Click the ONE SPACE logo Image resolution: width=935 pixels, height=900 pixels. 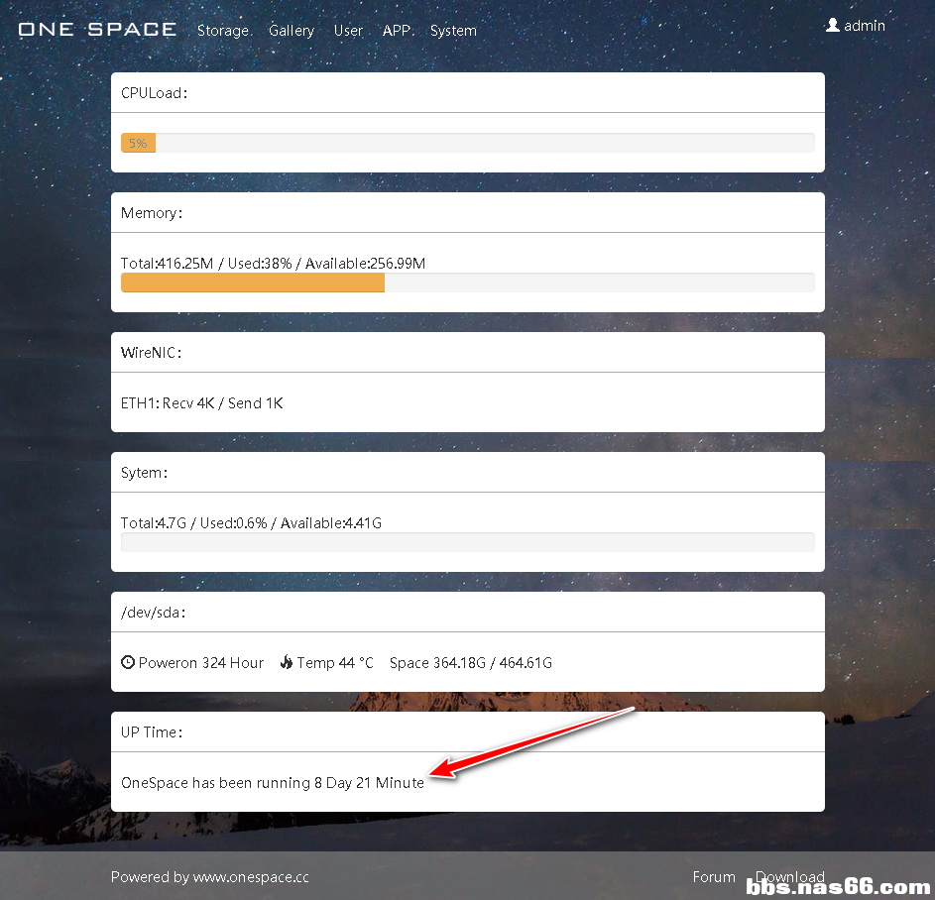coord(97,30)
